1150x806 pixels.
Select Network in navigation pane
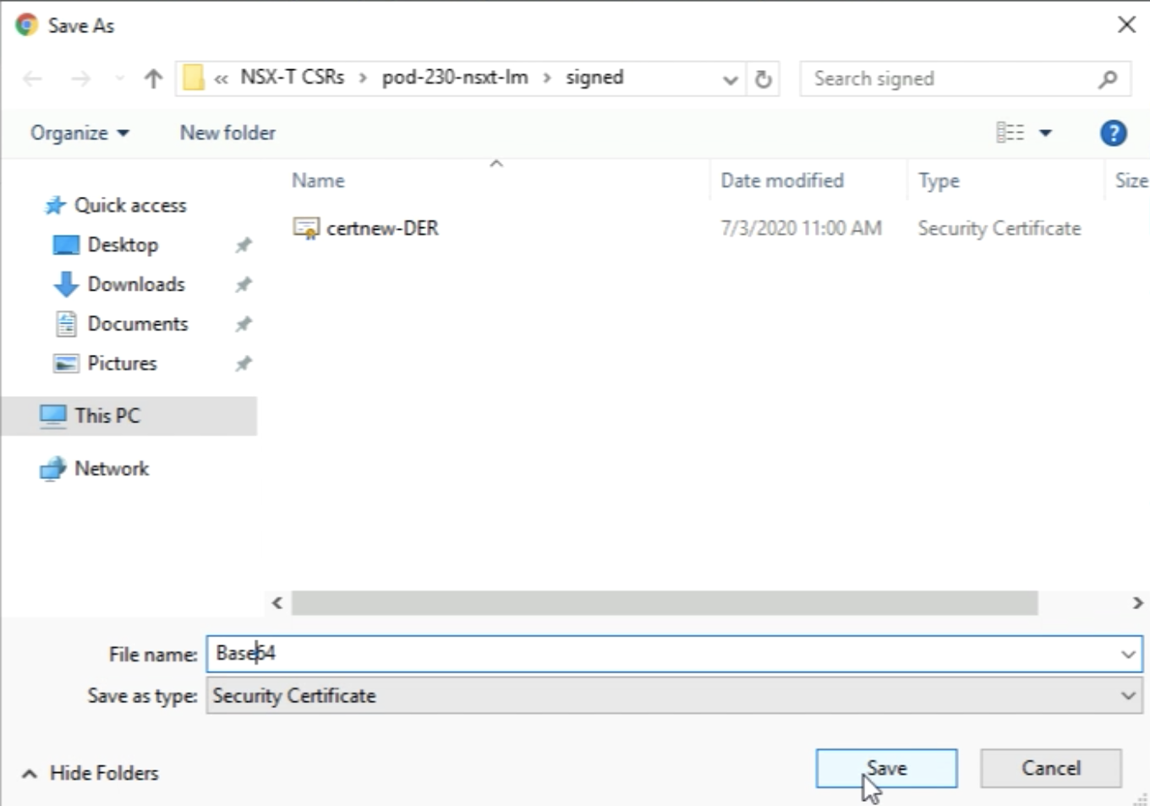click(111, 469)
